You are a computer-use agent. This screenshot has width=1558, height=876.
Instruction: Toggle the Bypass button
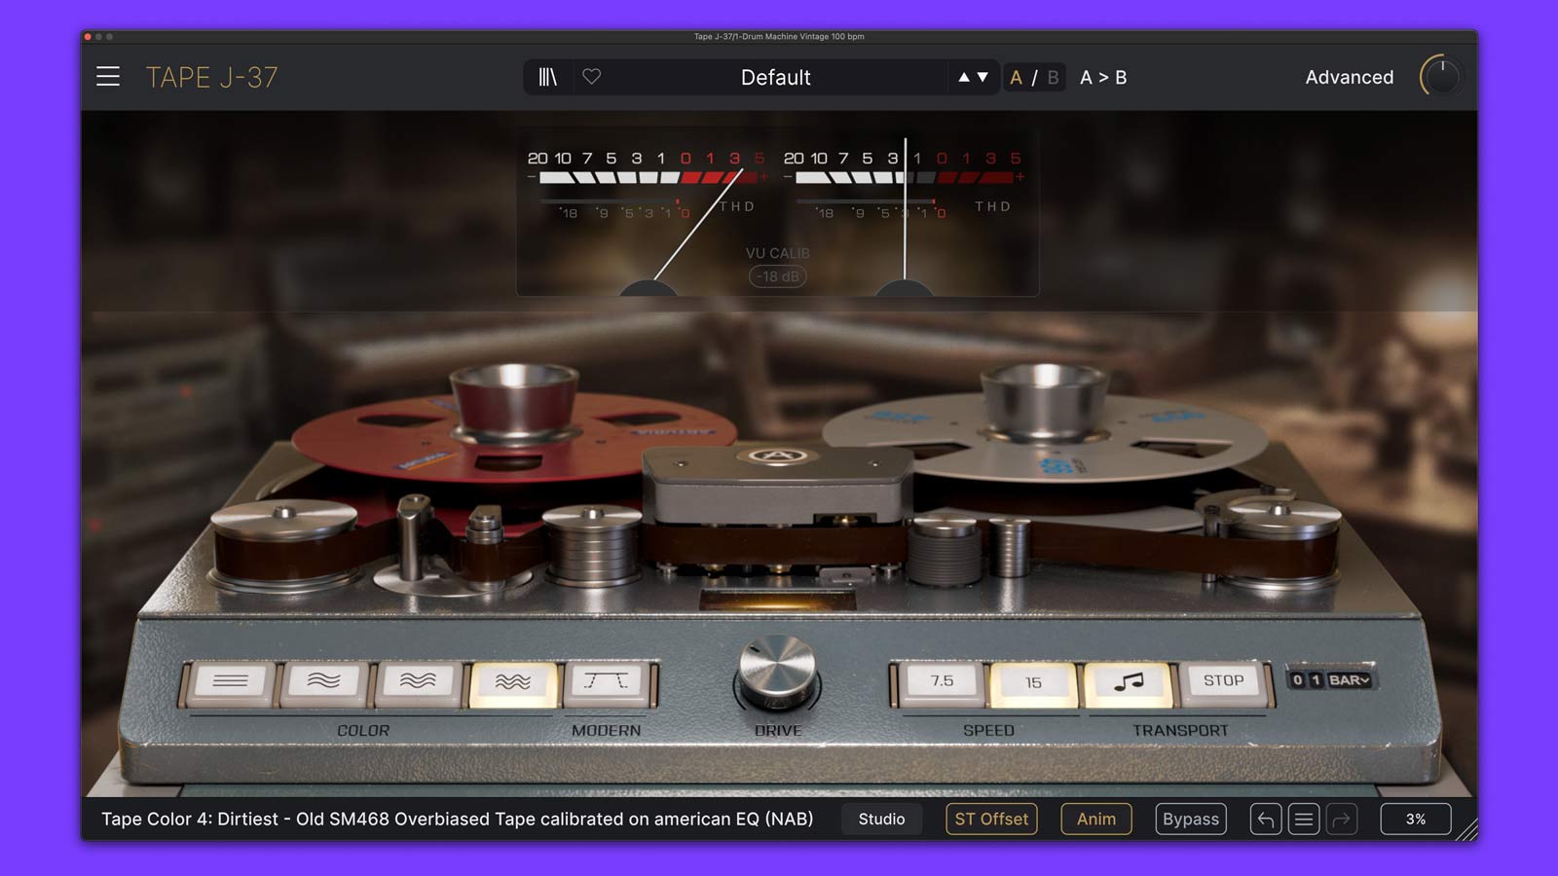point(1190,820)
